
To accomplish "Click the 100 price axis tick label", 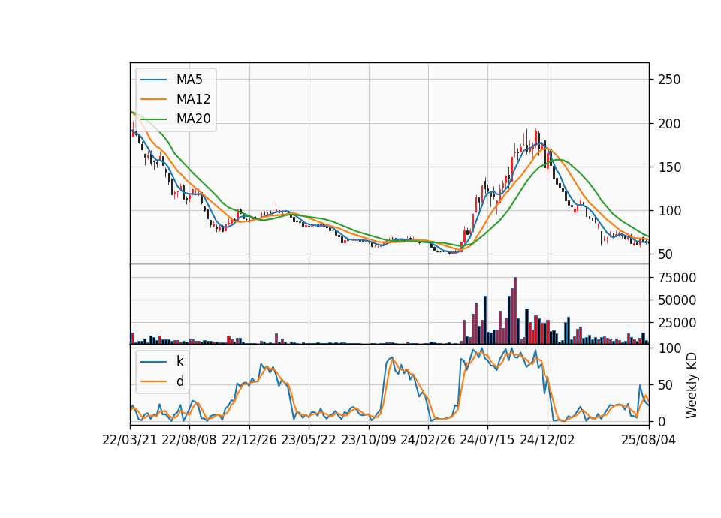I will [669, 211].
